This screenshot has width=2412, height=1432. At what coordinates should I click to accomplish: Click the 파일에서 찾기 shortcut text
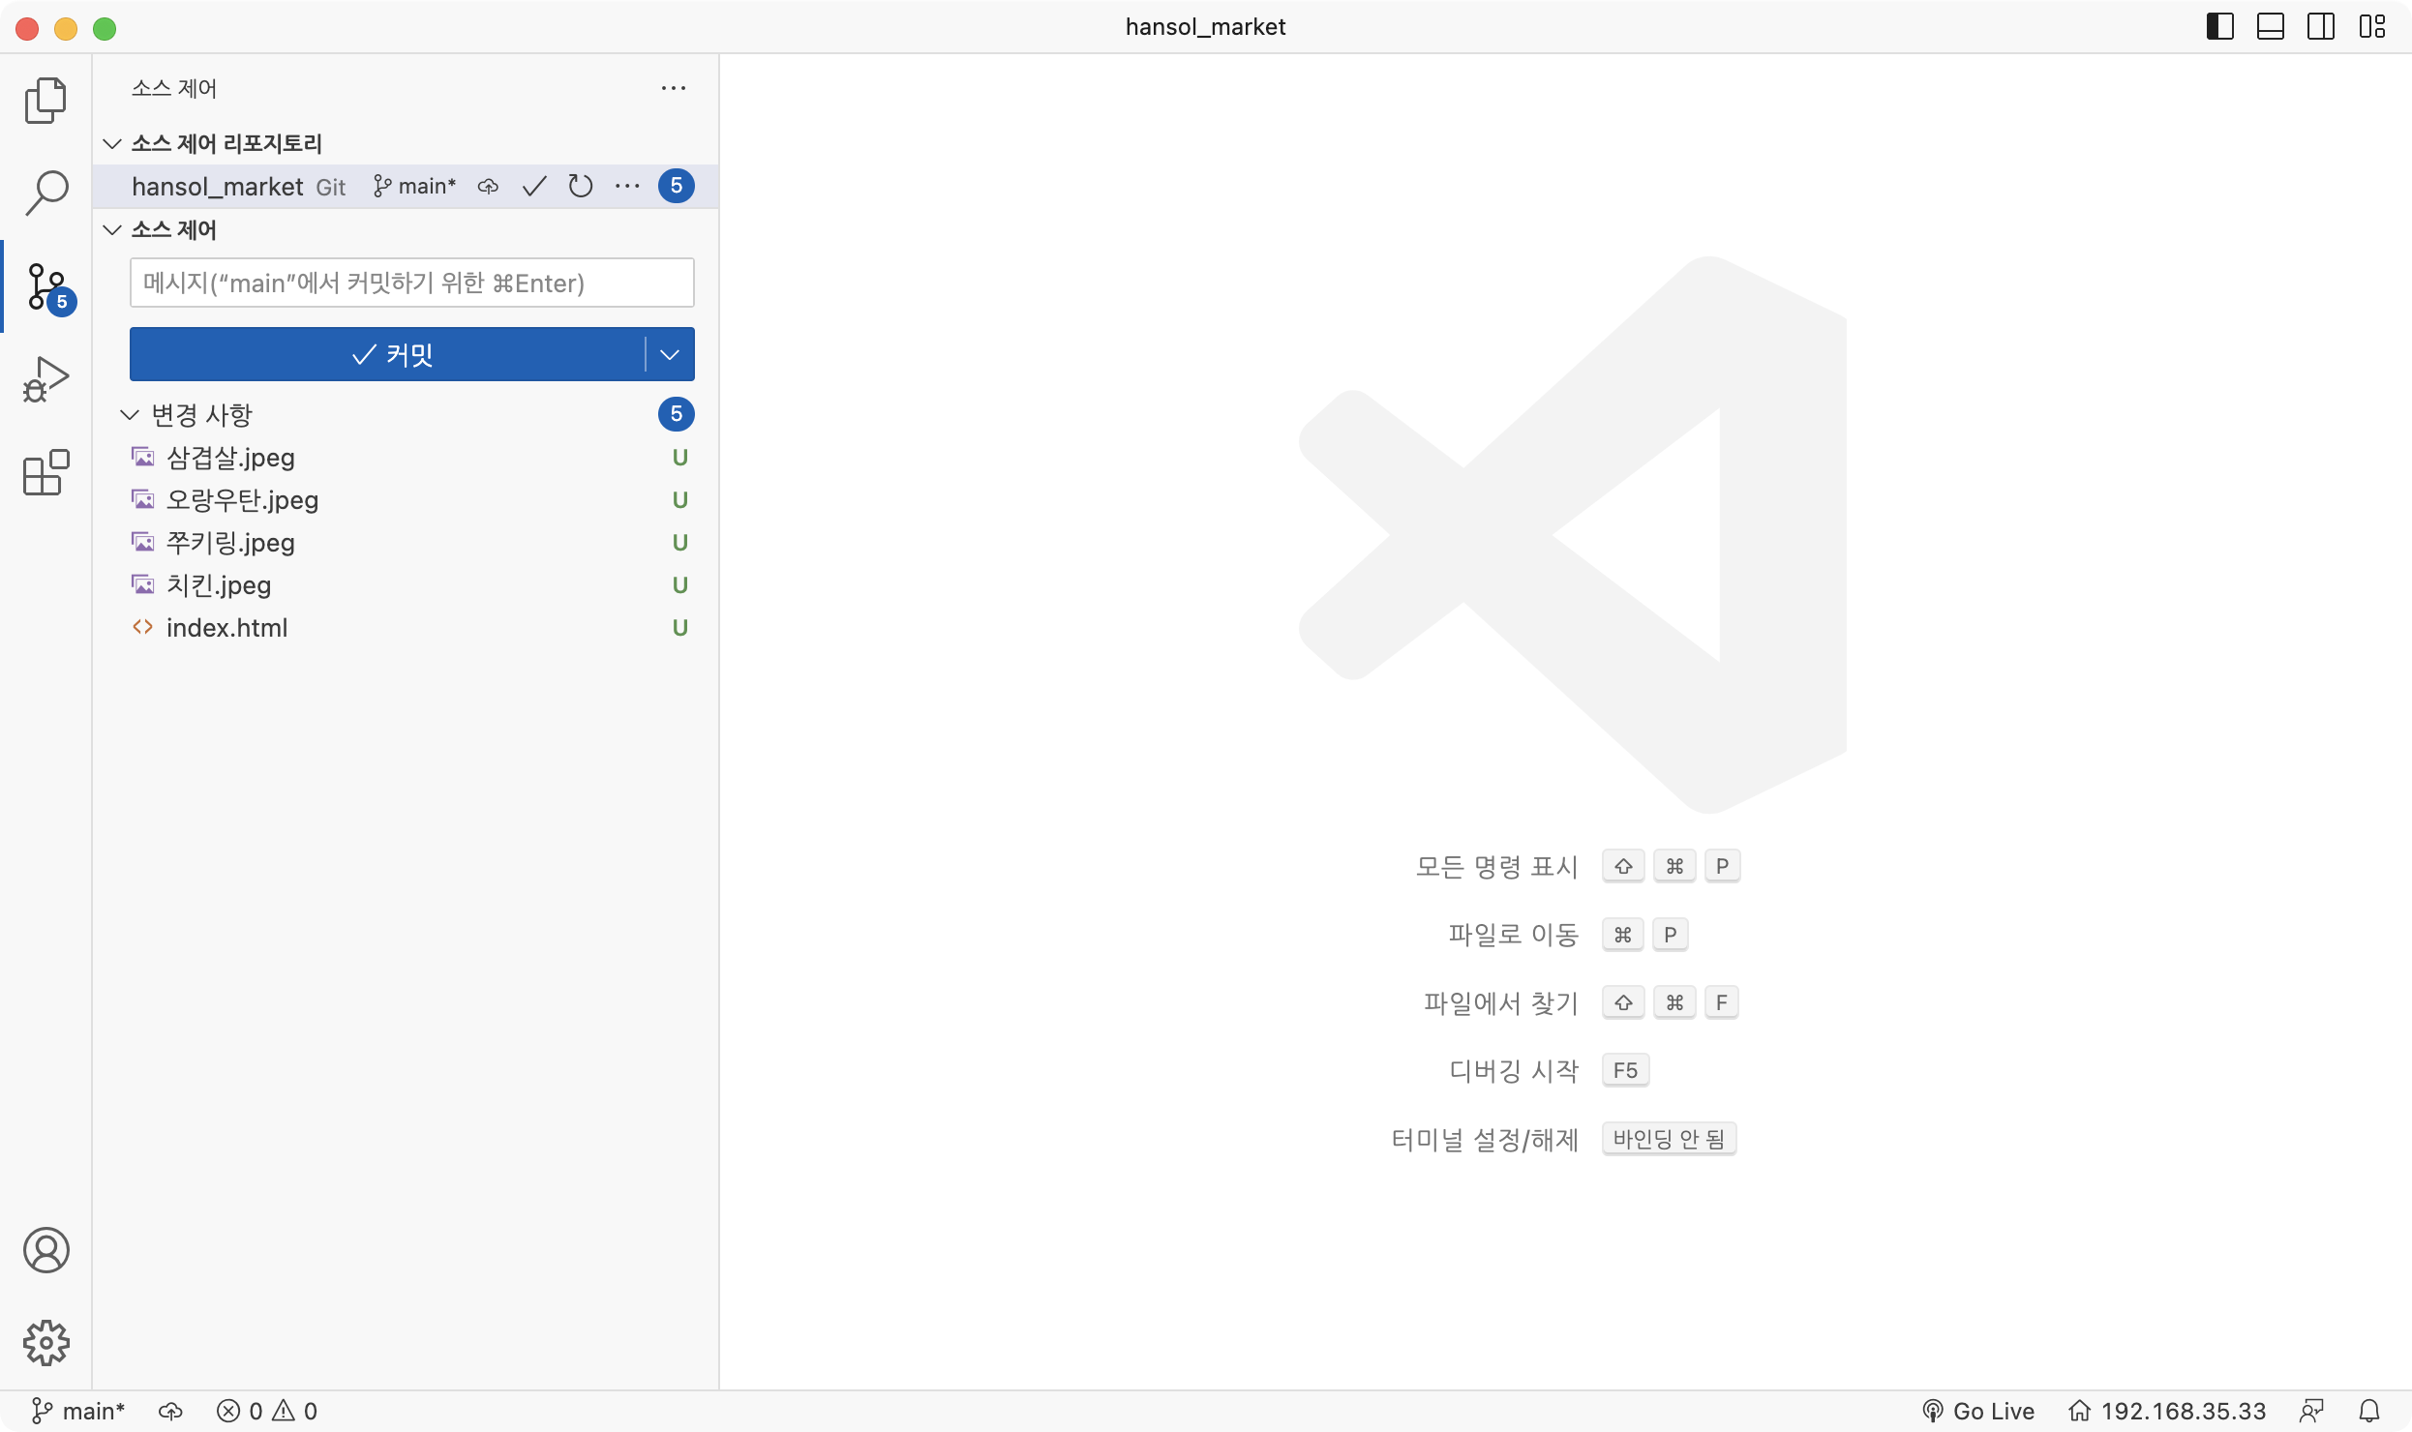[1500, 1003]
